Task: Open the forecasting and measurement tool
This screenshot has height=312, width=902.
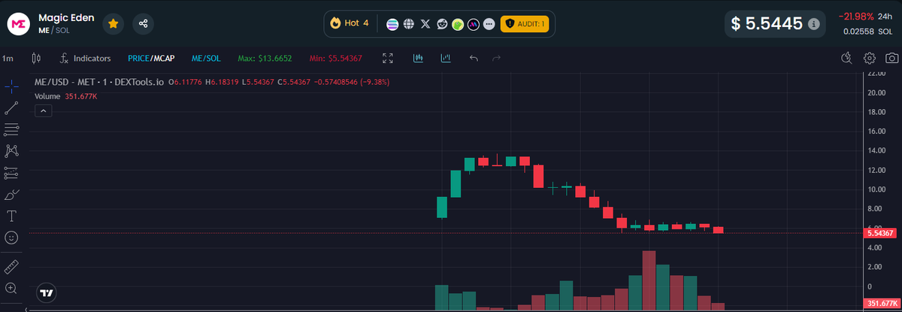Action: (x=11, y=173)
